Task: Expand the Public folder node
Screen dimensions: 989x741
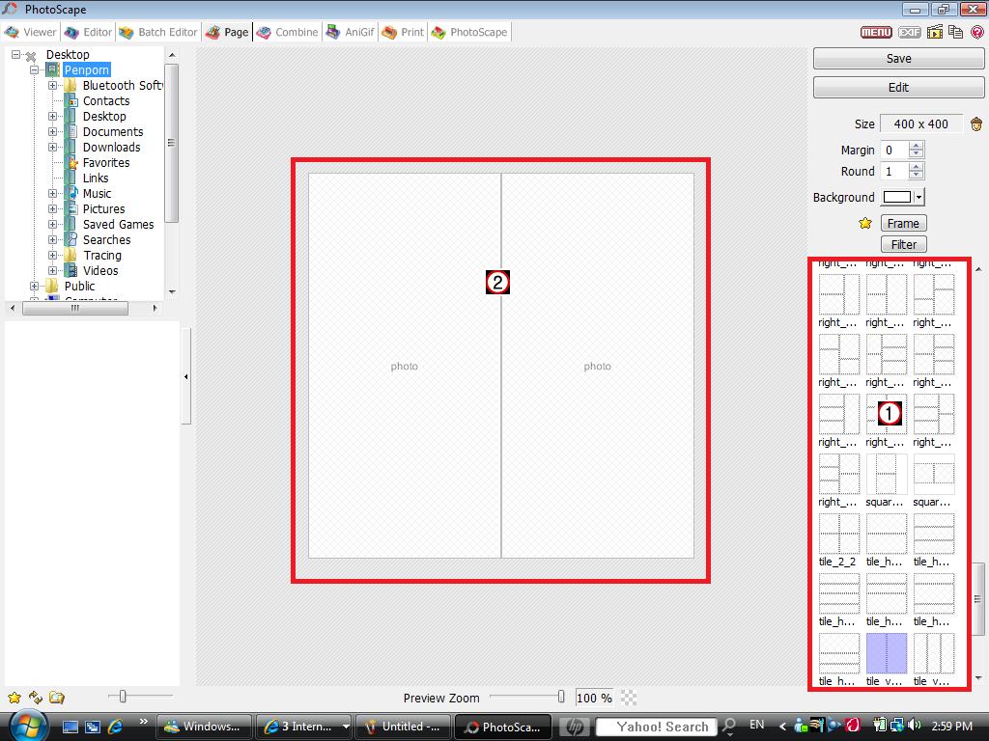Action: (x=35, y=286)
